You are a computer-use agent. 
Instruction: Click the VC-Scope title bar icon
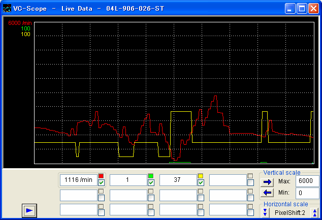pos(7,9)
